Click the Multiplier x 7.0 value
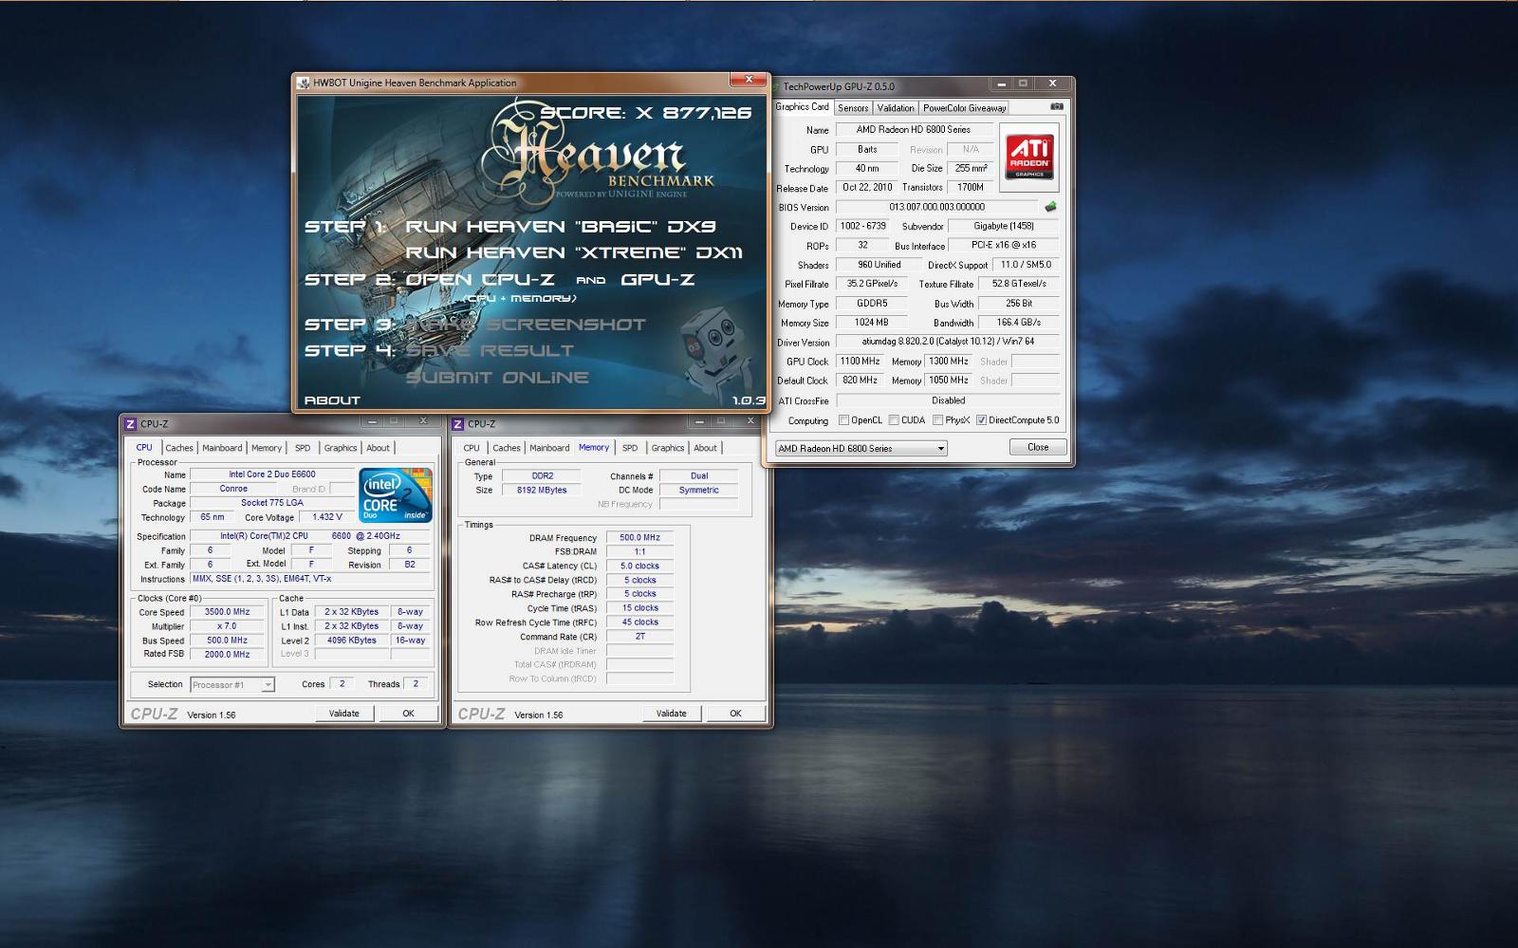Screen dimensions: 1518x948 click(x=228, y=626)
